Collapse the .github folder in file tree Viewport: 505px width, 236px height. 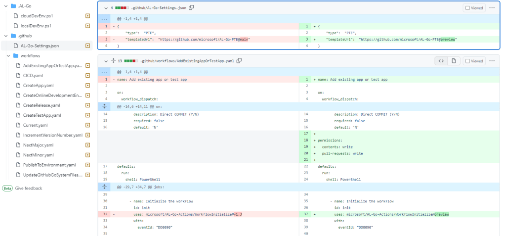(x=5, y=36)
